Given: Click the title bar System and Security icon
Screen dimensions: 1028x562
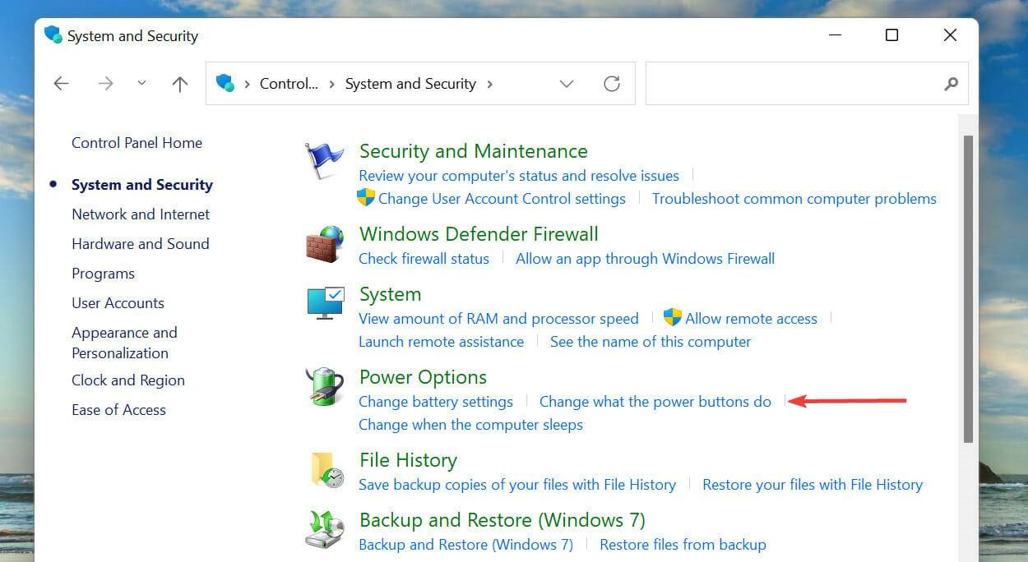Looking at the screenshot, I should 53,35.
